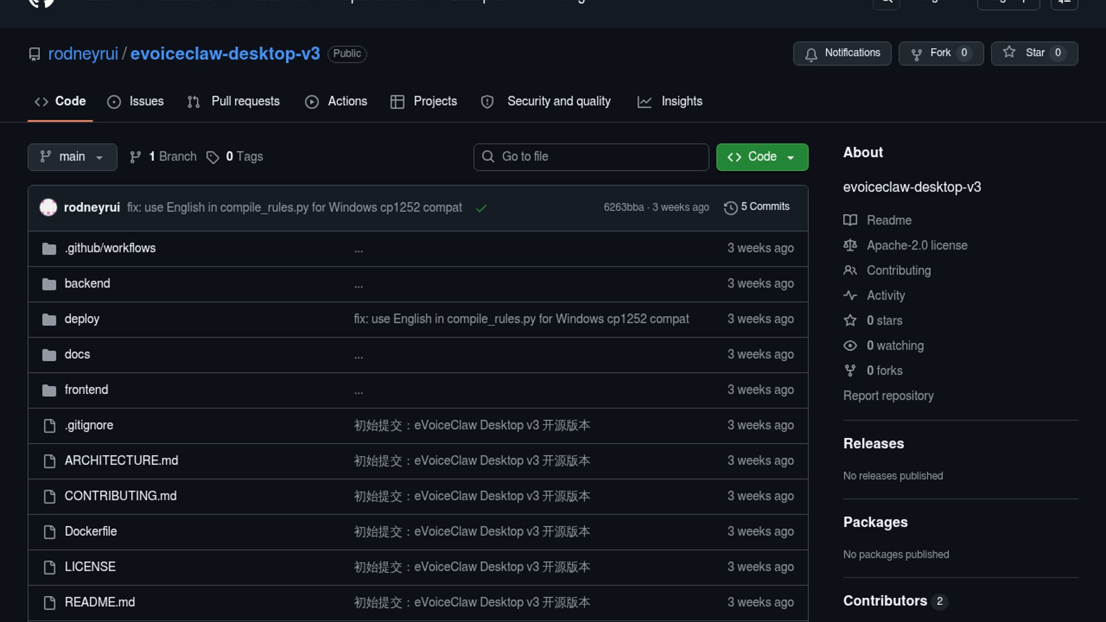Image resolution: width=1106 pixels, height=622 pixels.
Task: Open the Dockerfile file
Action: pyautogui.click(x=90, y=531)
